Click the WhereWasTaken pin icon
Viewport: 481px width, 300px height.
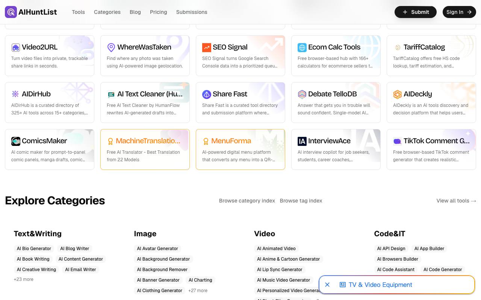point(111,47)
